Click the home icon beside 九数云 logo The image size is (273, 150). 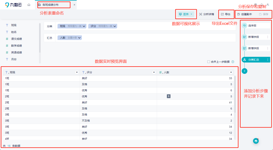tap(29, 5)
